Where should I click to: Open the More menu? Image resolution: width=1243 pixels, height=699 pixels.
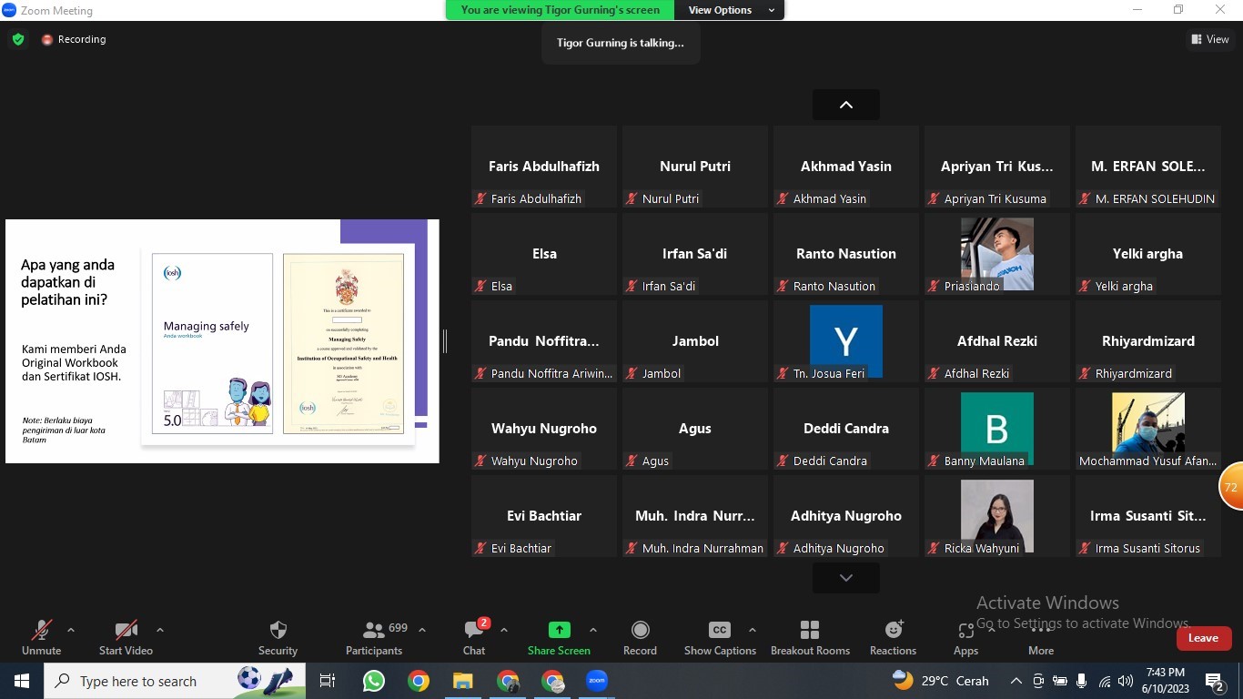1041,631
